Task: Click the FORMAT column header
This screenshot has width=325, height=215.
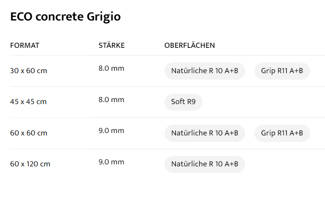Action: pos(25,45)
